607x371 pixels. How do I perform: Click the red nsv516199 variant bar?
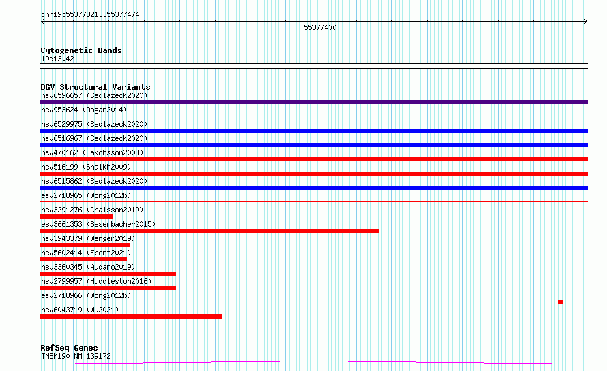point(314,174)
